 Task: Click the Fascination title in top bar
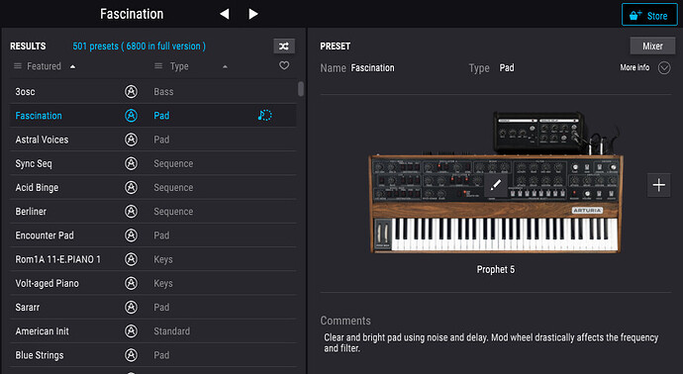(x=132, y=14)
